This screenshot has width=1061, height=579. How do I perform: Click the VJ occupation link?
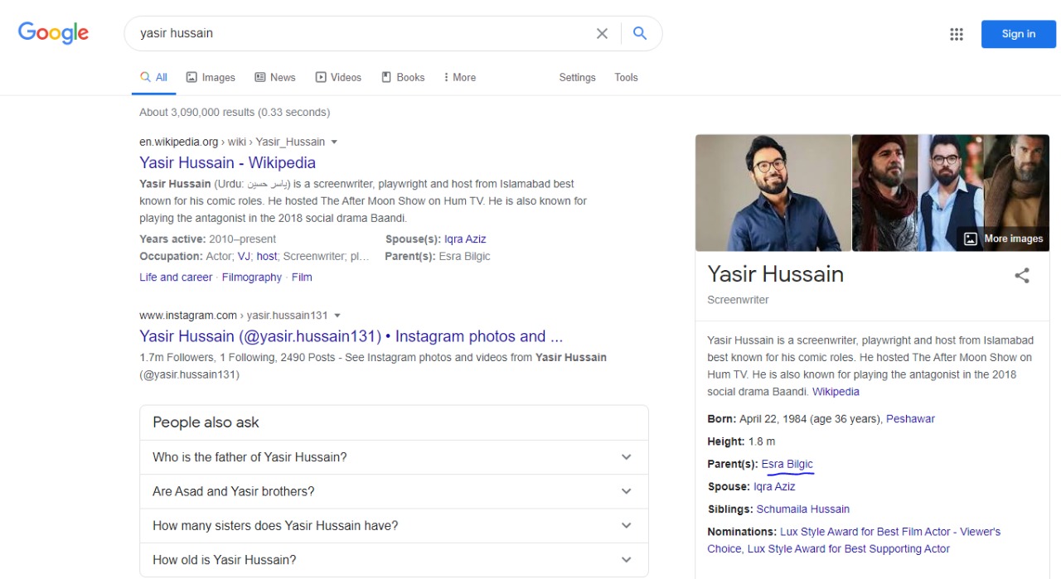[244, 256]
